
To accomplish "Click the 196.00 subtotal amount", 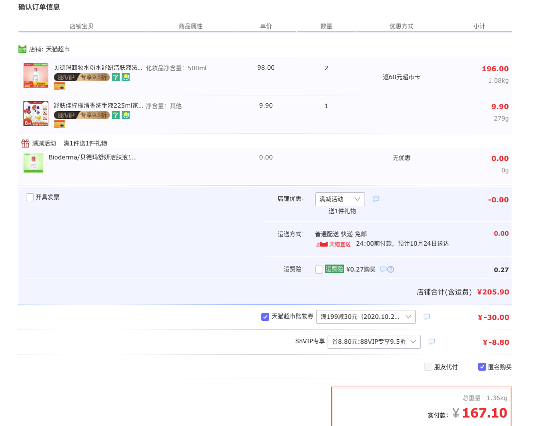I will coord(495,69).
